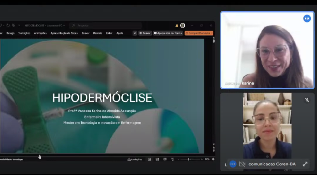Screen dimensions: 317x175
Task: Click the zoom slider handle
Action: pos(188,159)
